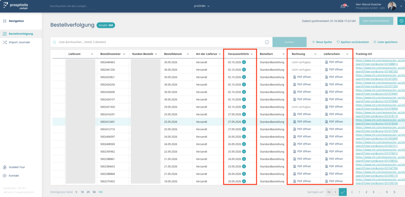Click info icon for order 5002441256

click(244, 70)
